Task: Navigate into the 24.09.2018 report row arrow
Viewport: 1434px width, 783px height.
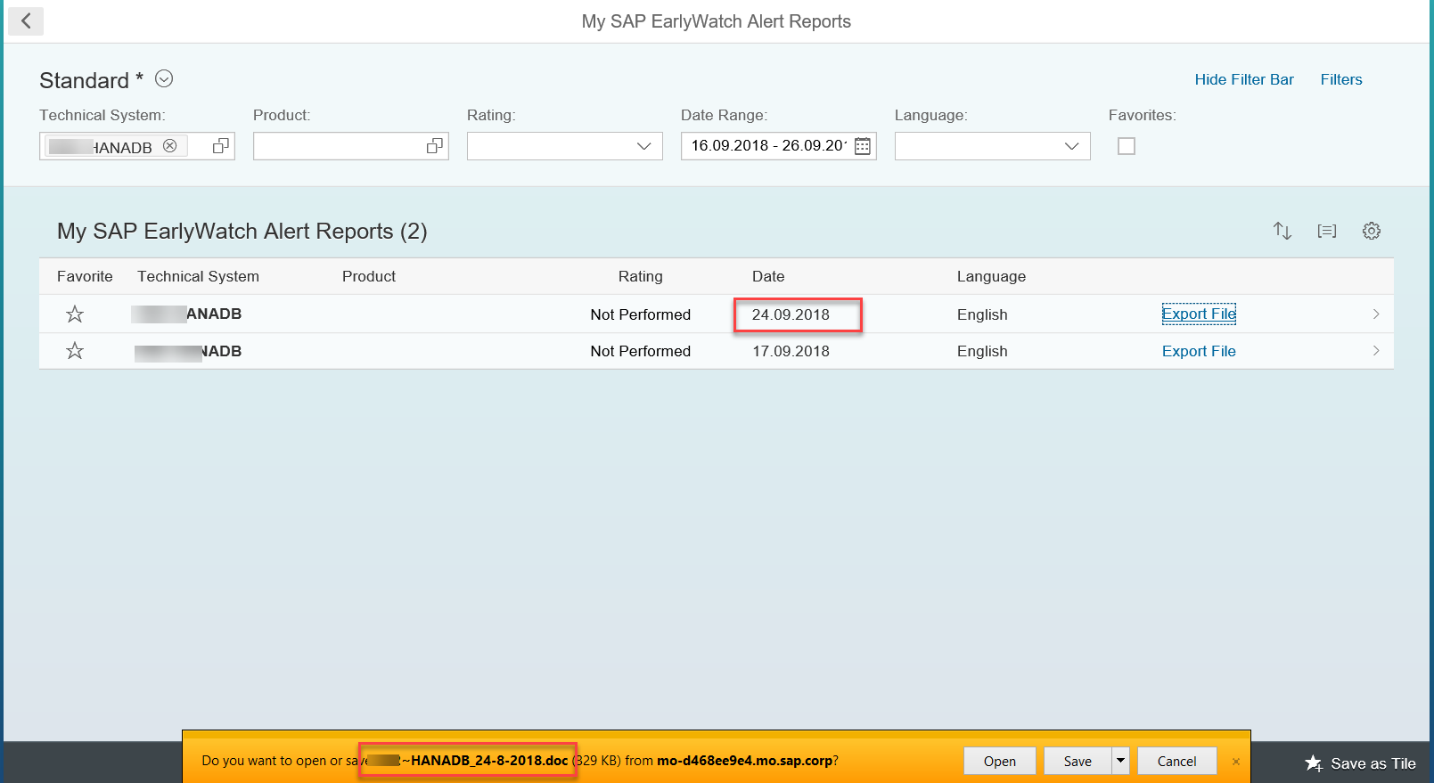Action: [x=1376, y=314]
